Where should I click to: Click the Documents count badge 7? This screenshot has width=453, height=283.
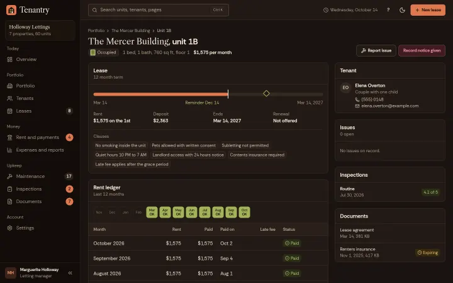(69, 202)
